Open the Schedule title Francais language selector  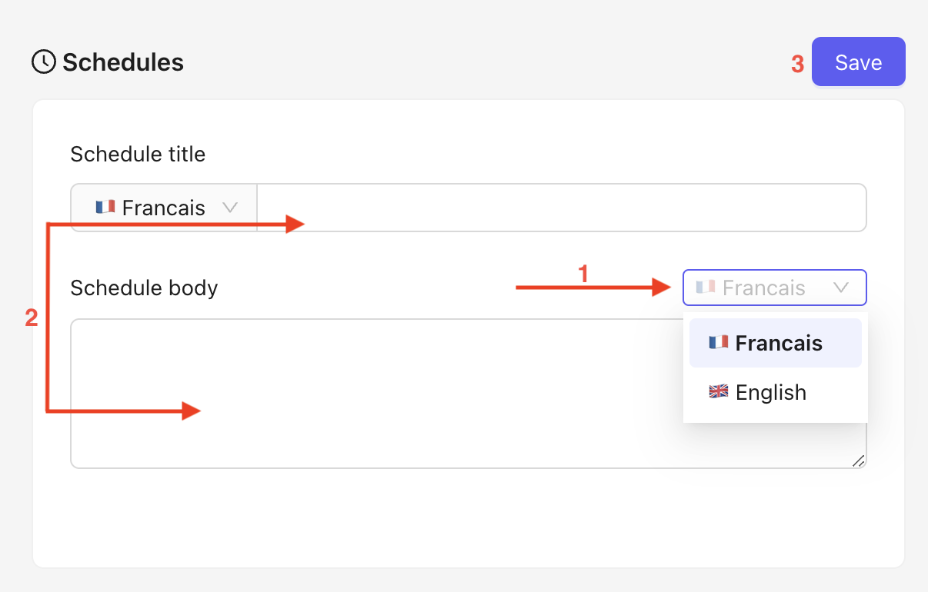click(x=163, y=208)
